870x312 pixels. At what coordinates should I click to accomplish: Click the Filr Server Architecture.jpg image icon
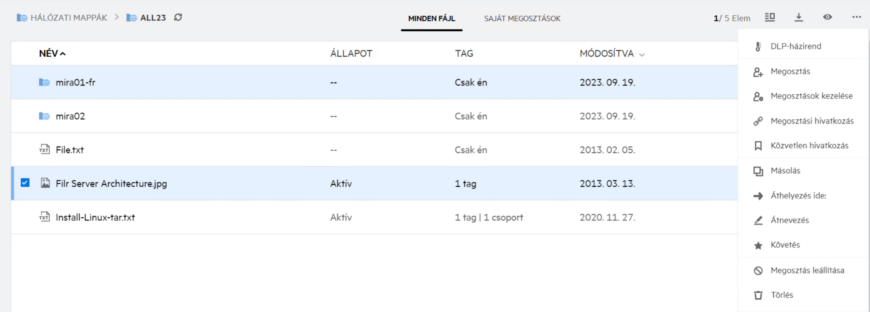tap(45, 183)
